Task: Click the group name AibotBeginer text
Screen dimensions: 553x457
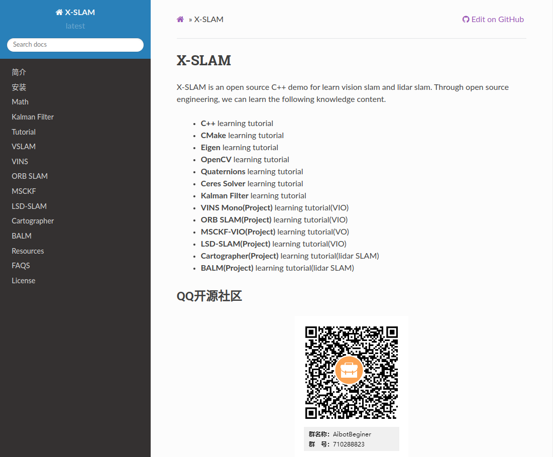Action: click(352, 434)
